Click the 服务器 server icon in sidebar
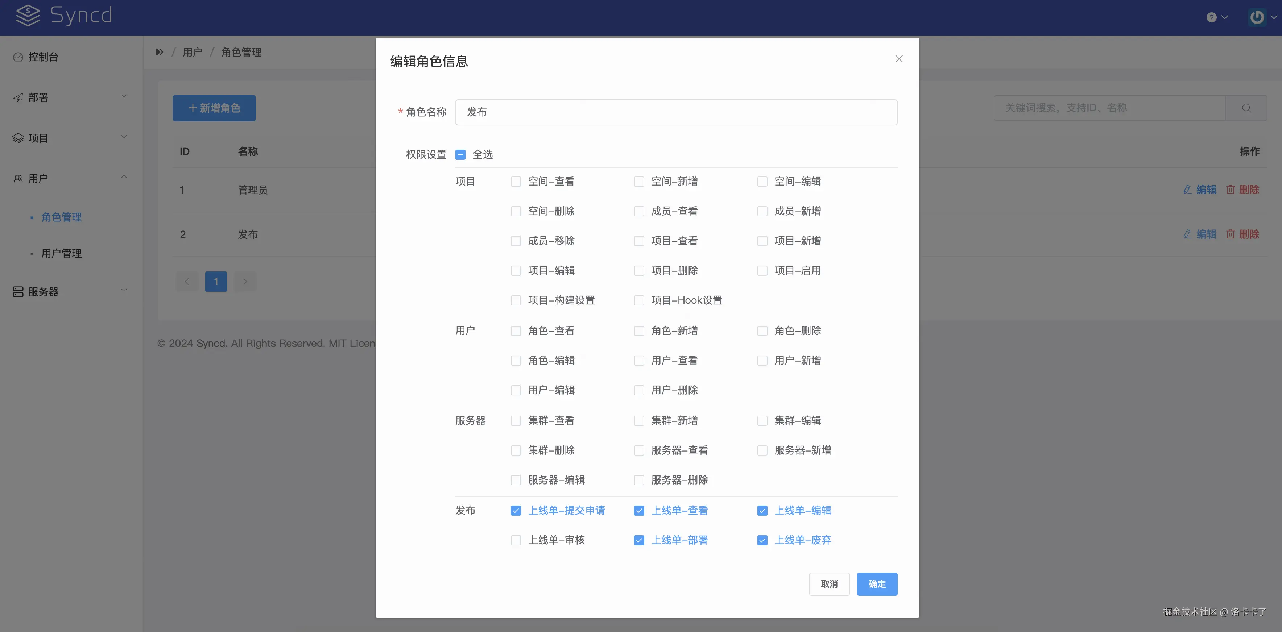The image size is (1282, 632). [x=18, y=292]
